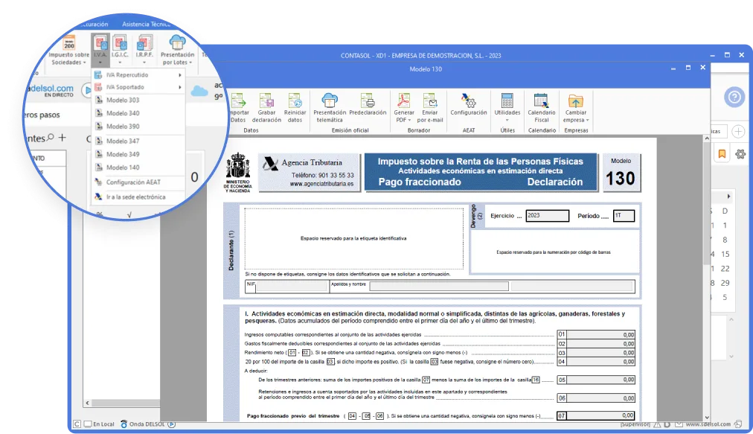Click the casilla 06 amount field
Image resolution: width=753 pixels, height=434 pixels.
coord(600,398)
